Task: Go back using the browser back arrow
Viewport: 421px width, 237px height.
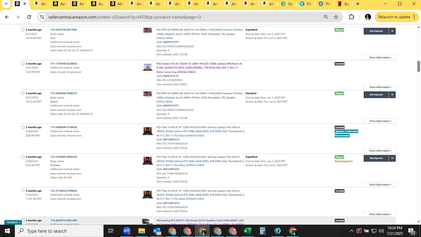Action: pos(7,17)
